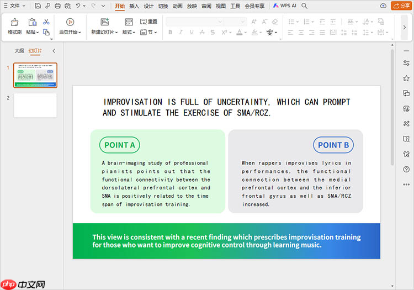The image size is (414, 290).
Task: Open the Layout (版式) dropdown
Action: (x=129, y=33)
